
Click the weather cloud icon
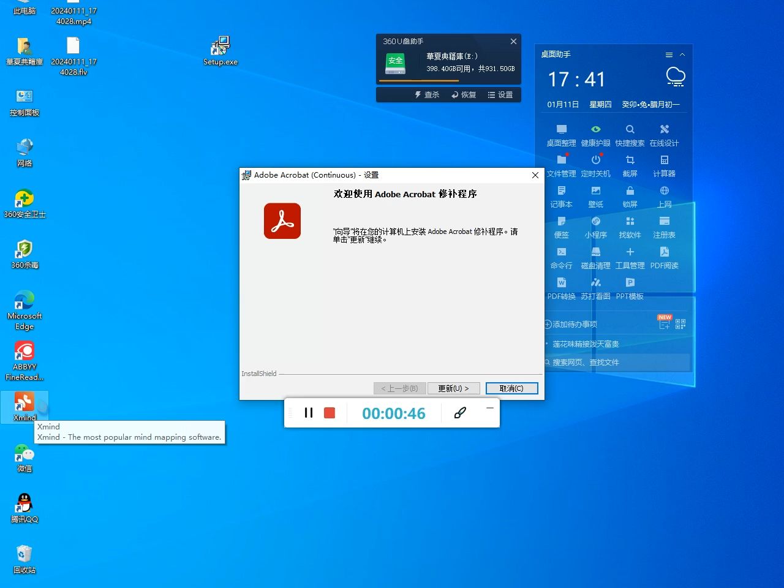point(676,77)
